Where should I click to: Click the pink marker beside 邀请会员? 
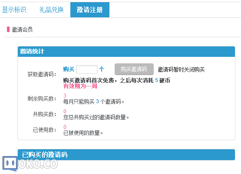[x=8, y=30]
